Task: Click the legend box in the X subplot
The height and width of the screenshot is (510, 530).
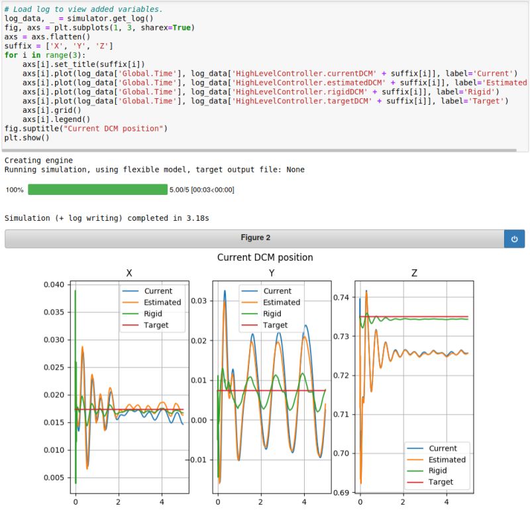Action: click(152, 307)
